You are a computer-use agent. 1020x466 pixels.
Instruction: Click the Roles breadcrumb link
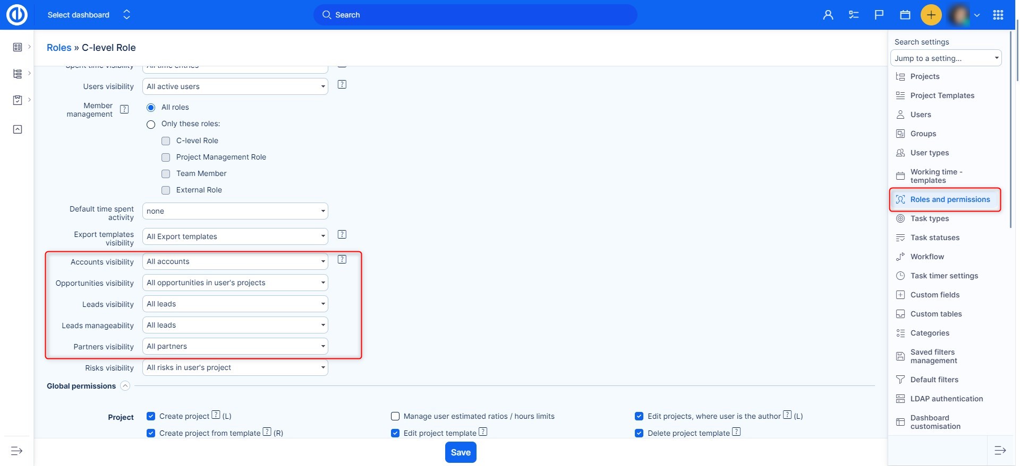(59, 48)
